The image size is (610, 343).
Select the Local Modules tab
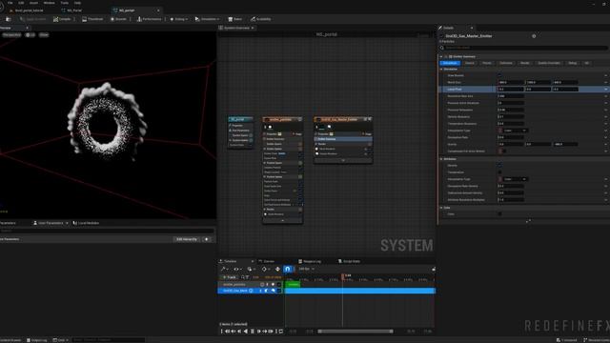tap(86, 223)
